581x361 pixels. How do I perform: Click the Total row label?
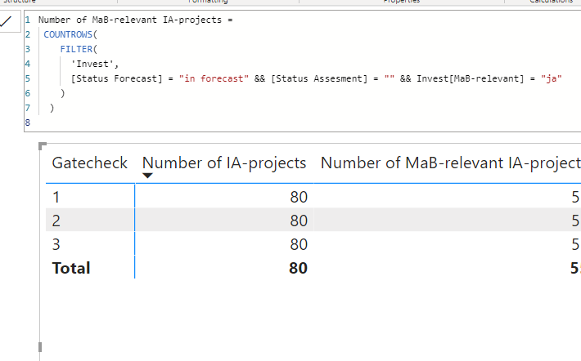click(x=71, y=268)
